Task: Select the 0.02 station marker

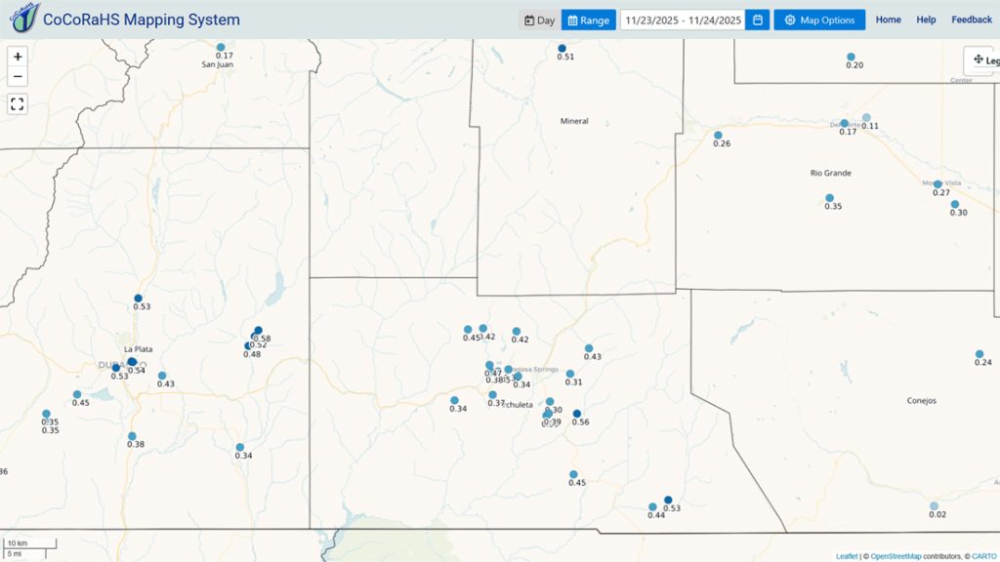Action: pyautogui.click(x=934, y=506)
